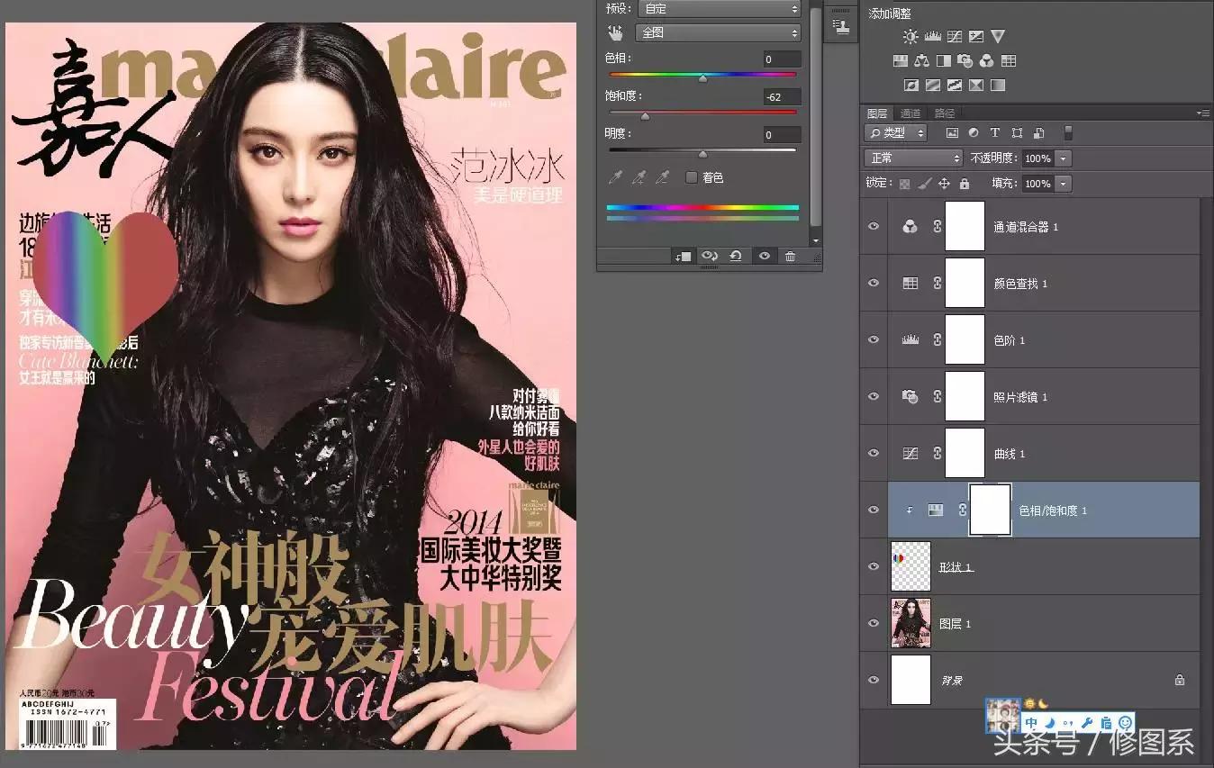Click the add-to-sample eyedropper tool
This screenshot has width=1214, height=768.
tap(639, 177)
